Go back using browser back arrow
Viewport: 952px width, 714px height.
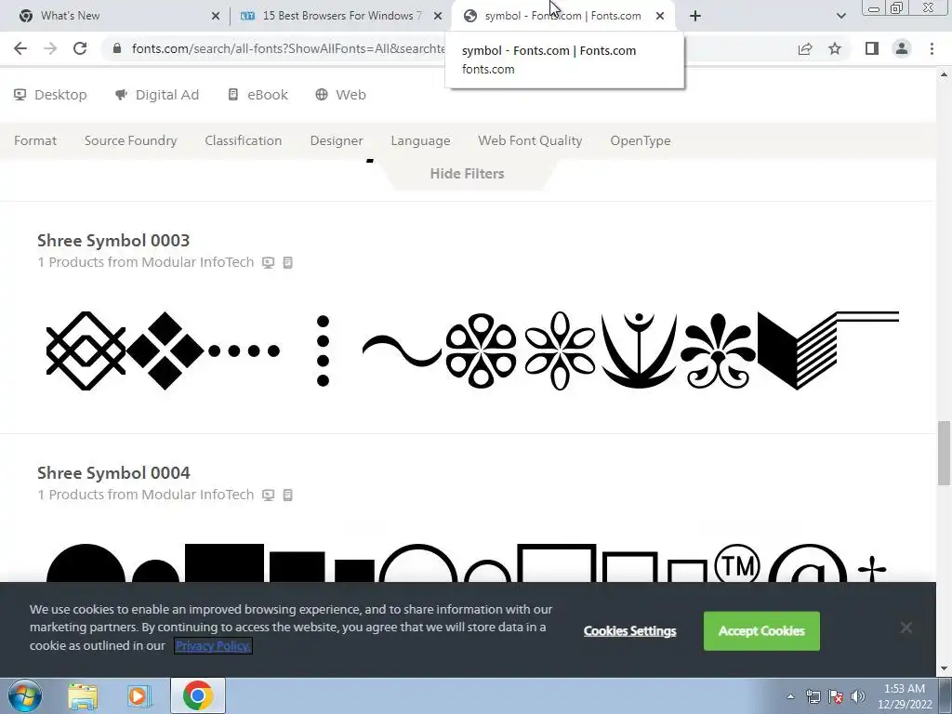point(20,48)
